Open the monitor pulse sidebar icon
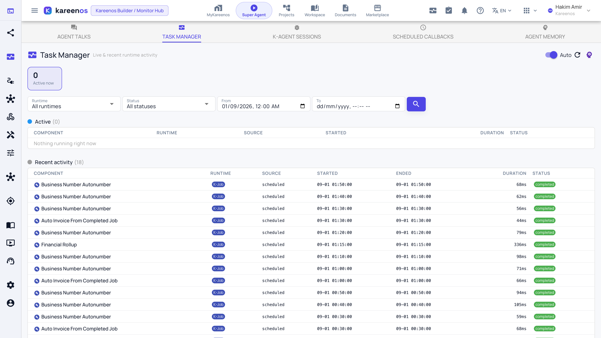Image resolution: width=601 pixels, height=338 pixels. pyautogui.click(x=11, y=57)
